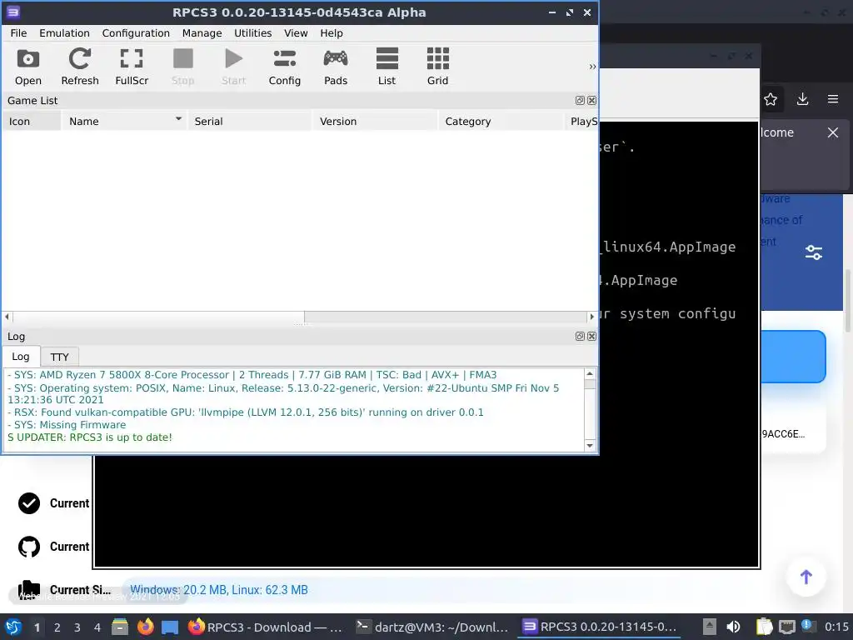The height and width of the screenshot is (640, 853).
Task: Click 'RPCS3 is up to date!' log line
Action: [x=90, y=437]
